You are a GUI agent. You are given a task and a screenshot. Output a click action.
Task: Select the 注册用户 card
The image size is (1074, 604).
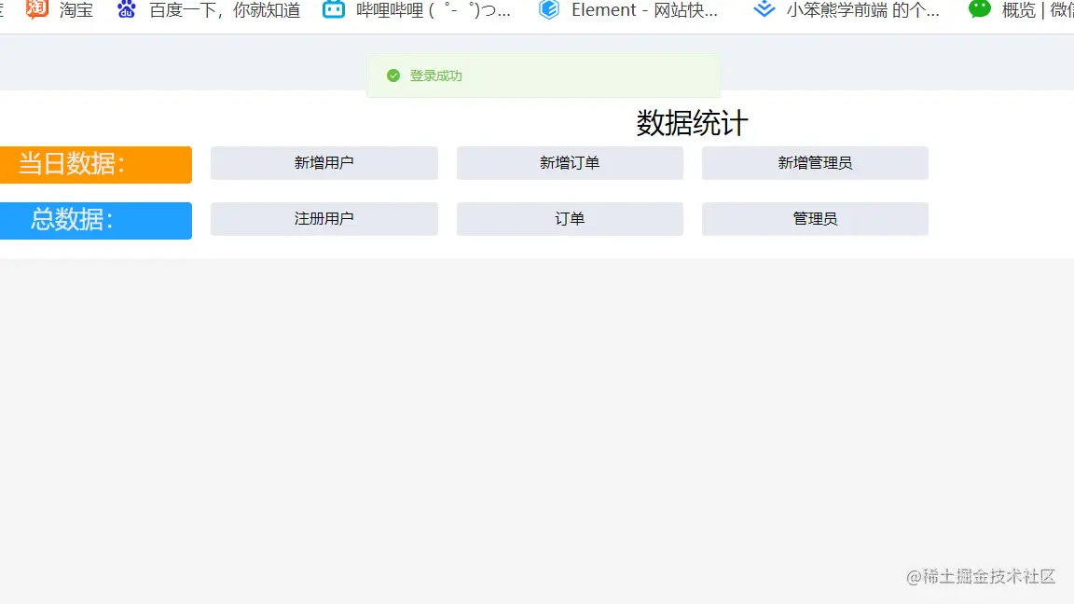click(324, 219)
